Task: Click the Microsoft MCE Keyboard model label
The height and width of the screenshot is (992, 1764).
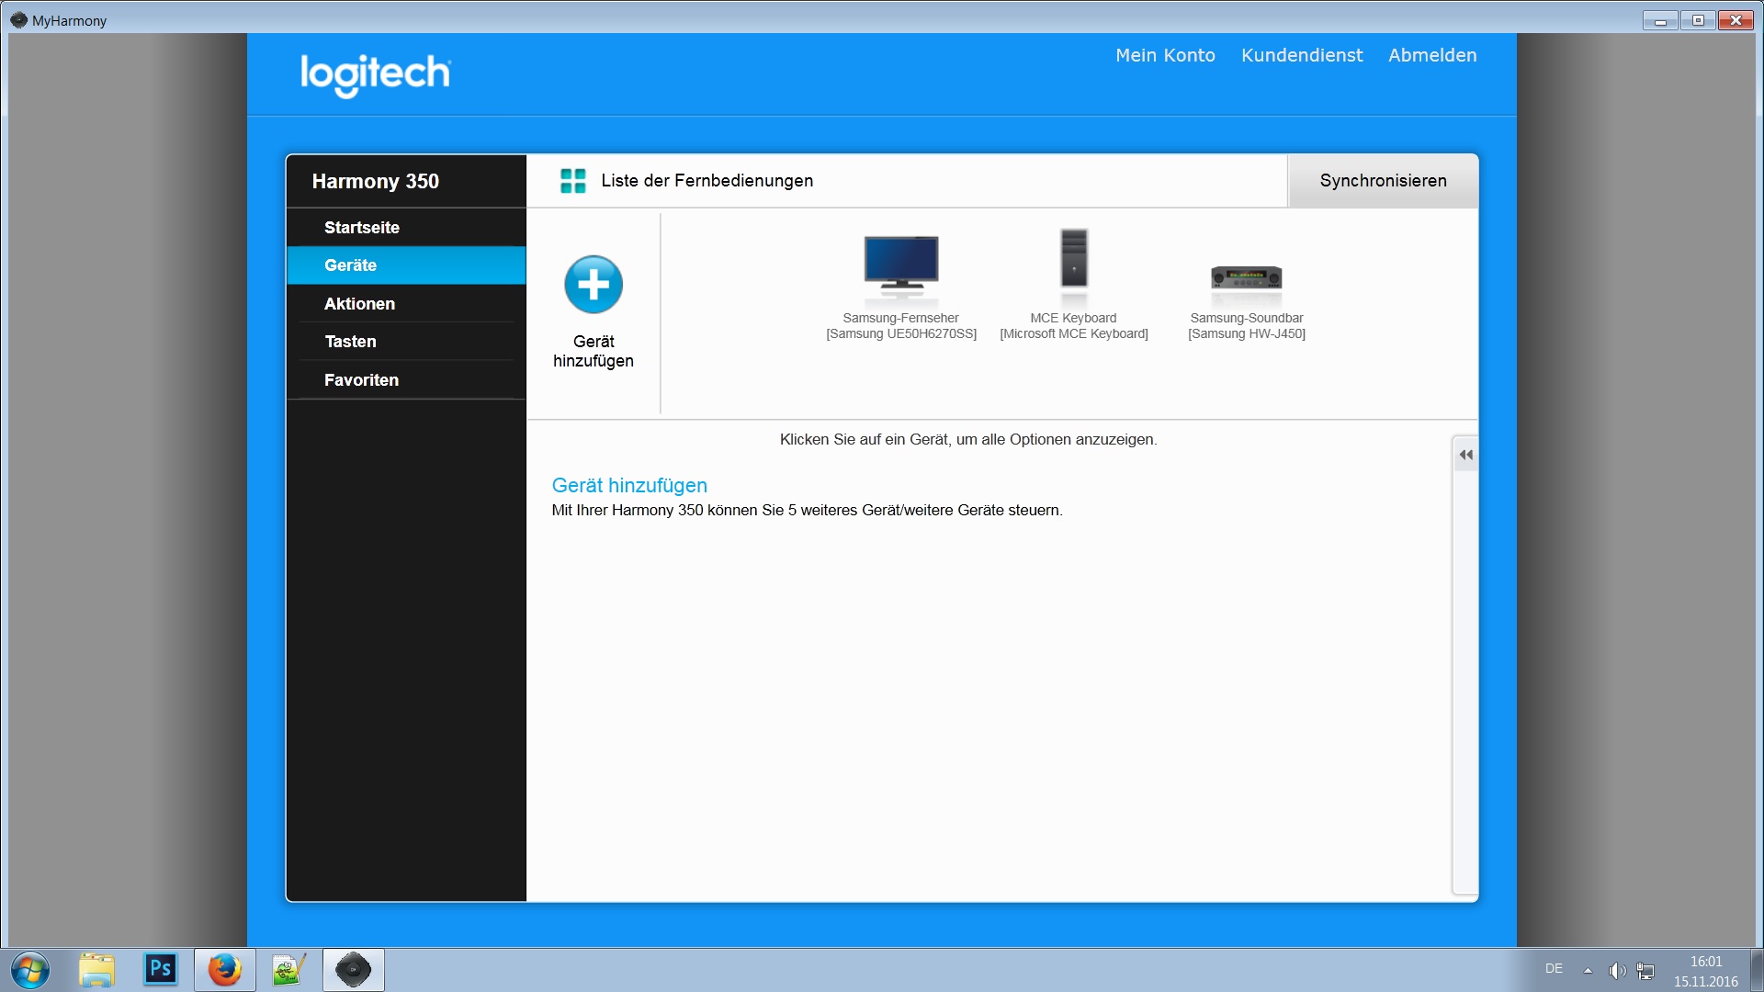Action: (1073, 334)
